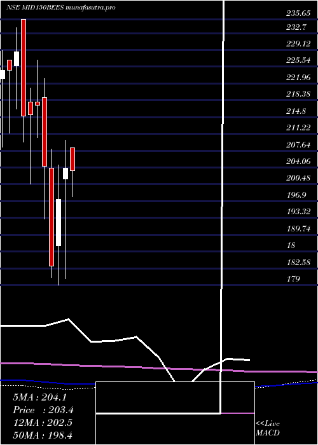Select the tallest red candlestick near 232.7
318x445 pixels.
coord(24,67)
